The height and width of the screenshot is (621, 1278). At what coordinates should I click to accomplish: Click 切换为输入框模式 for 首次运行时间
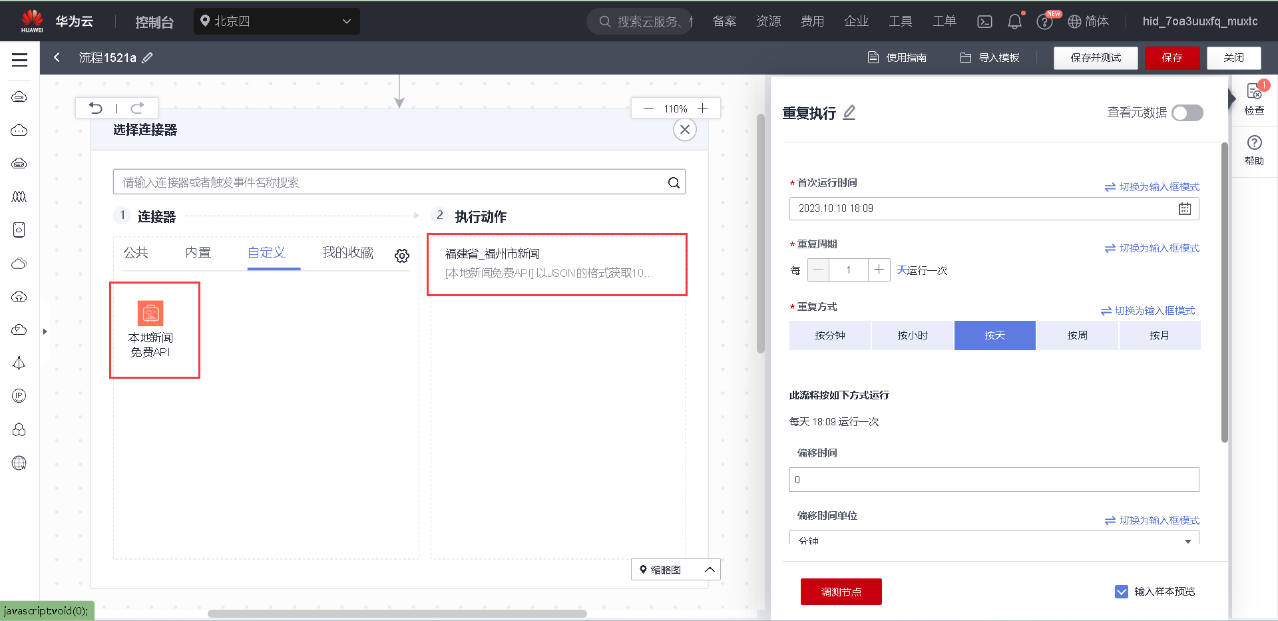click(x=1152, y=187)
